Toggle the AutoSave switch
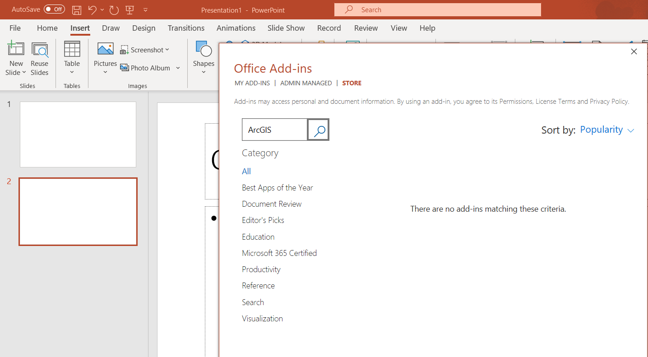 [54, 9]
